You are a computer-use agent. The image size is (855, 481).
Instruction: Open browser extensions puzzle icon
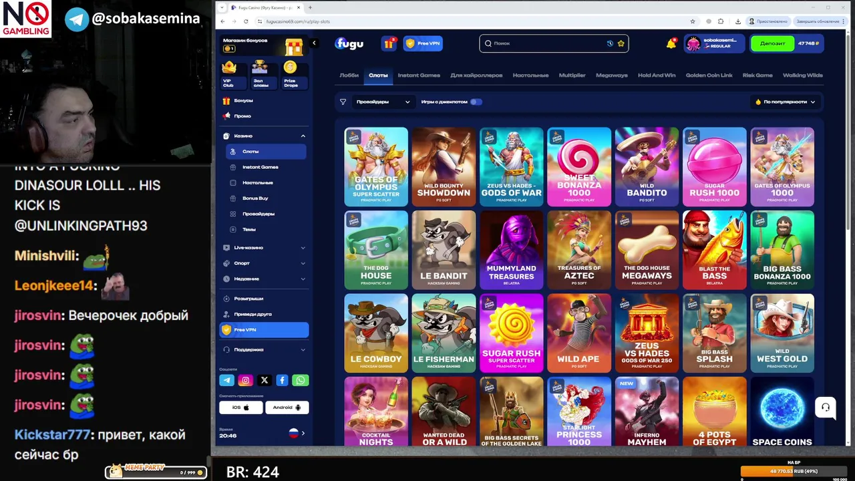720,21
